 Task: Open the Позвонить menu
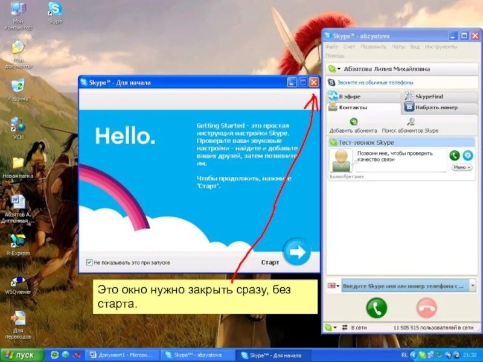(373, 47)
